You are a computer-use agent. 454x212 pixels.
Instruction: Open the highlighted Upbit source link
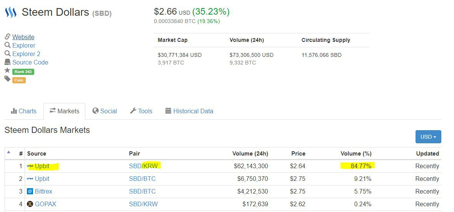point(42,166)
